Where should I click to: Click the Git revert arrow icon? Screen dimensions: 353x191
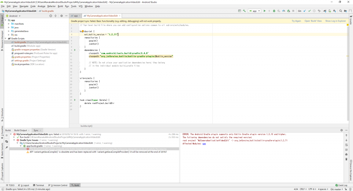click(319, 11)
